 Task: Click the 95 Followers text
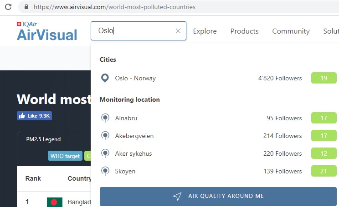tap(284, 118)
